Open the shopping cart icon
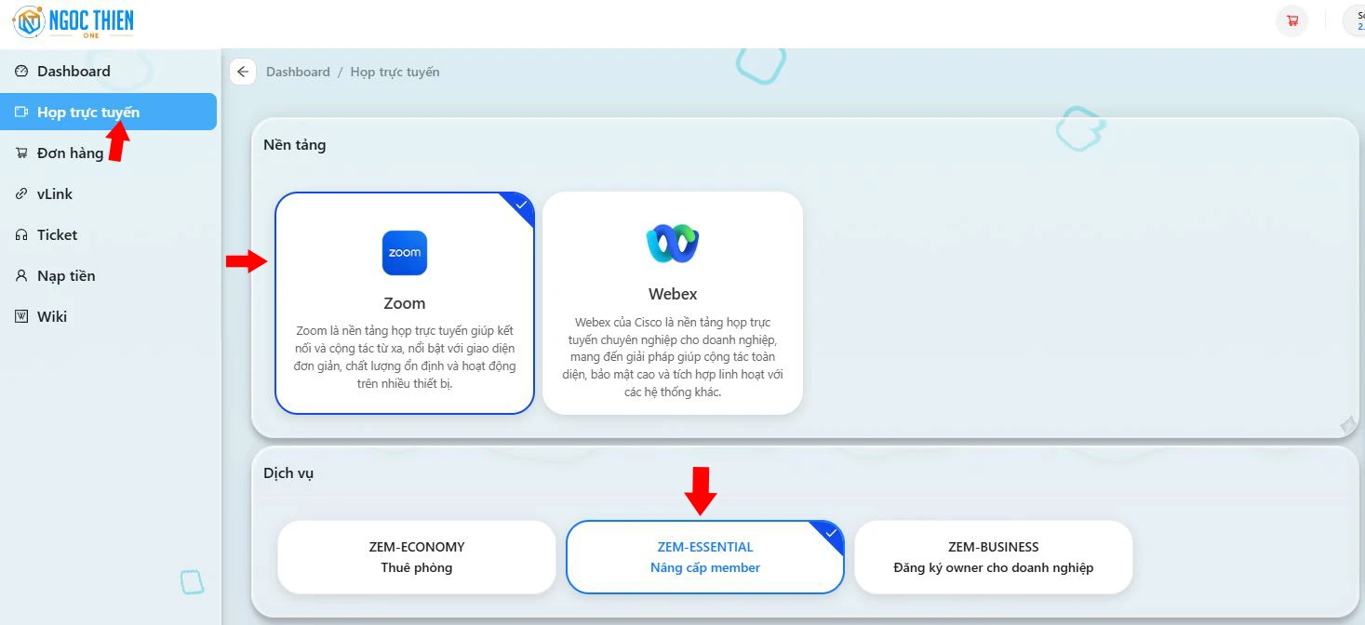Screen dimensions: 1365x625 coord(1291,20)
